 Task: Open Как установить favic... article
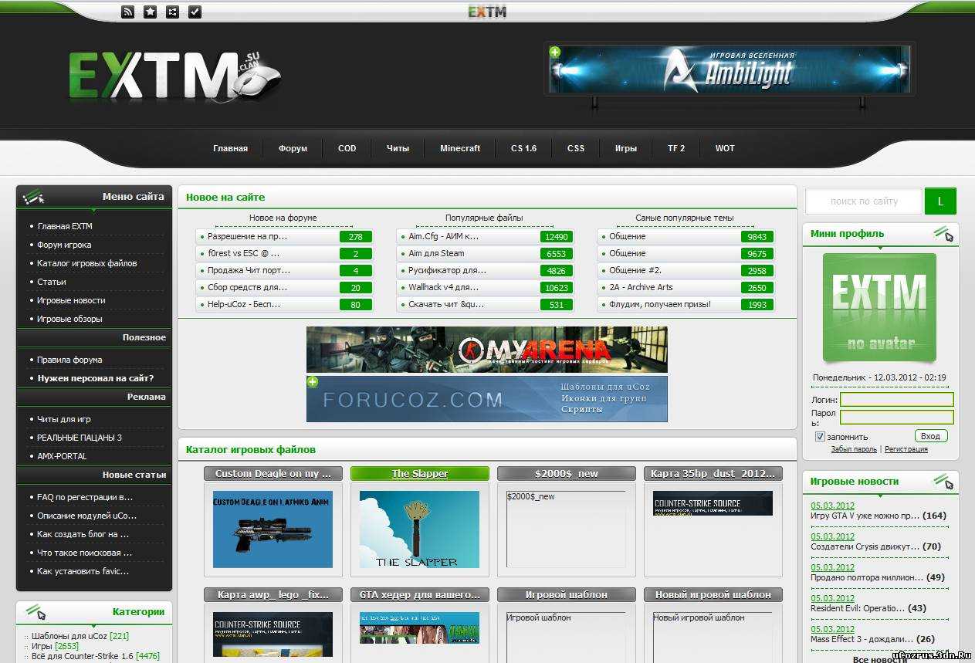[83, 571]
